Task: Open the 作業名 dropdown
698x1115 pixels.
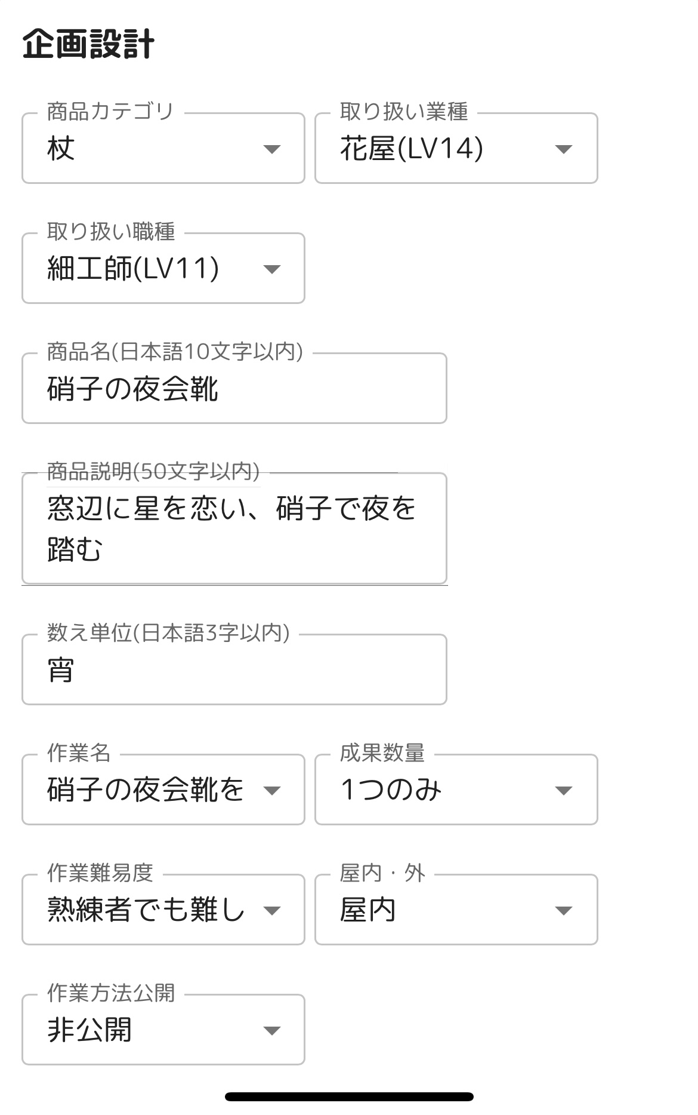Action: pyautogui.click(x=149, y=790)
